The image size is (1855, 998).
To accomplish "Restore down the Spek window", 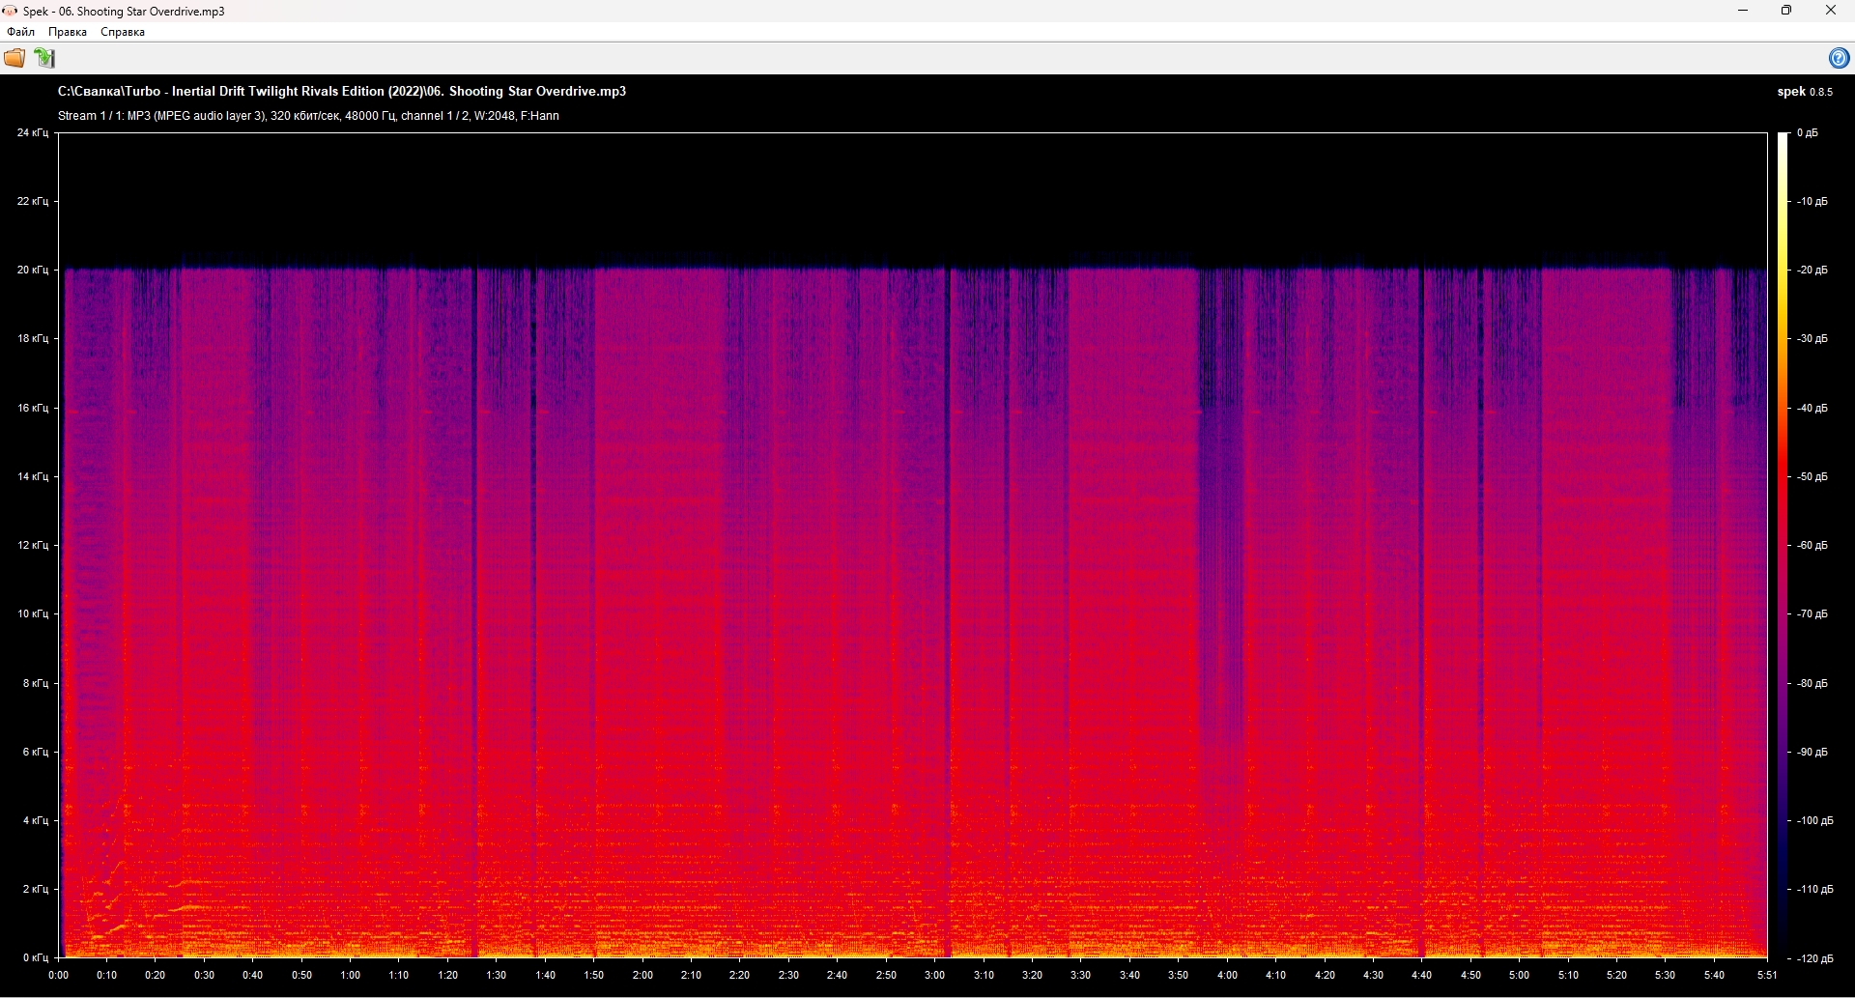I will click(x=1786, y=11).
